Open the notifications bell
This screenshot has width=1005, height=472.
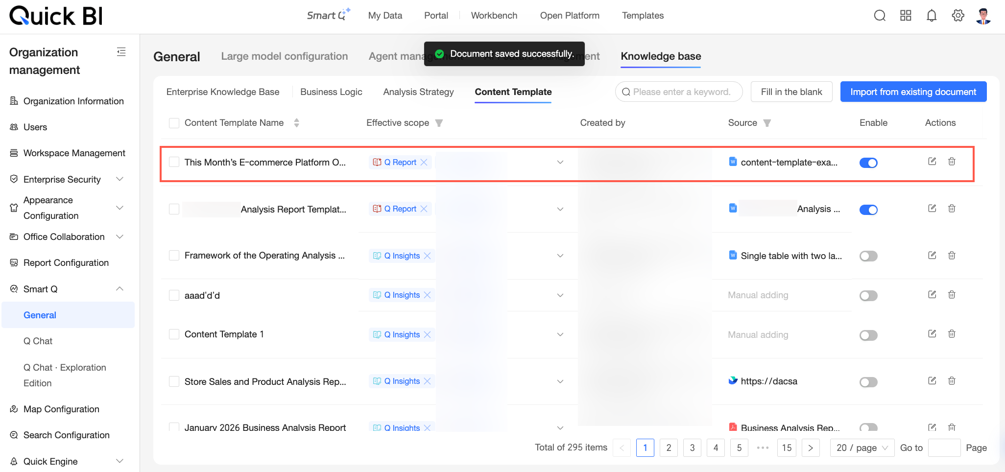coord(932,16)
